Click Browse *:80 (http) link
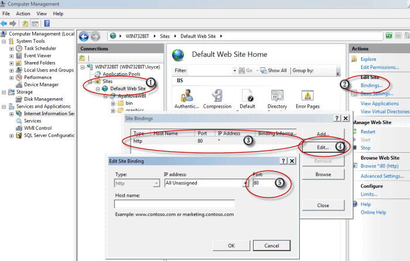The image size is (410, 261). 380,166
